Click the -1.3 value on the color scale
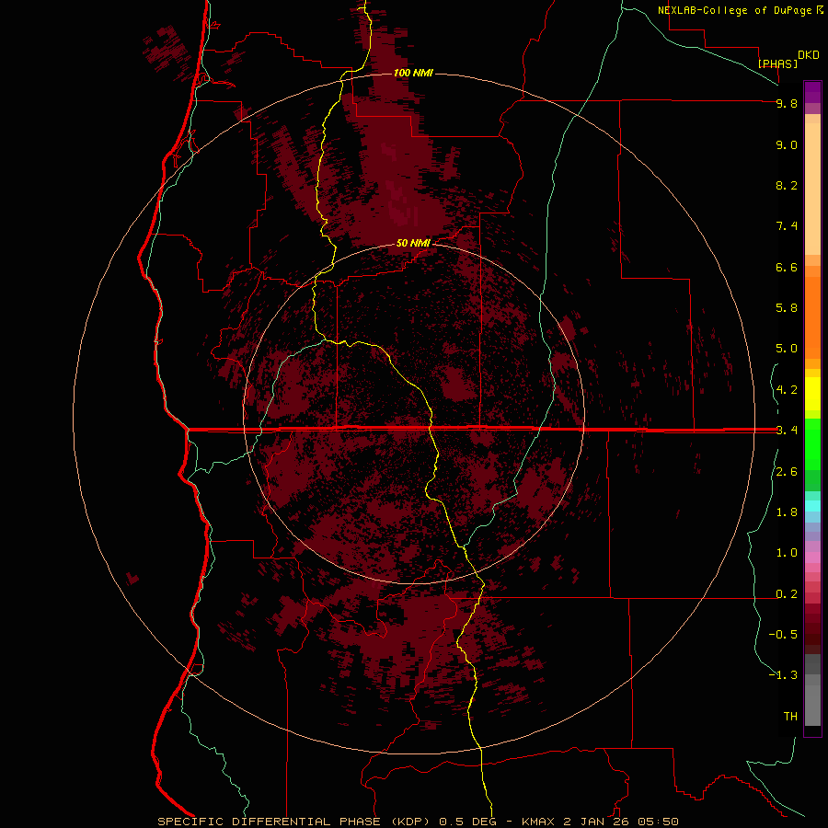Viewport: 828px width, 828px height. (x=783, y=675)
